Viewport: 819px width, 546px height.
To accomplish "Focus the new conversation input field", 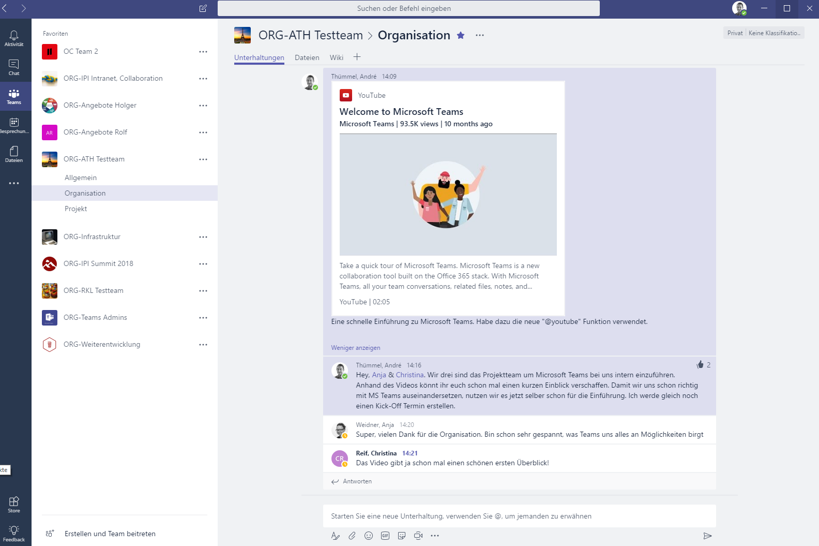I will coord(520,516).
